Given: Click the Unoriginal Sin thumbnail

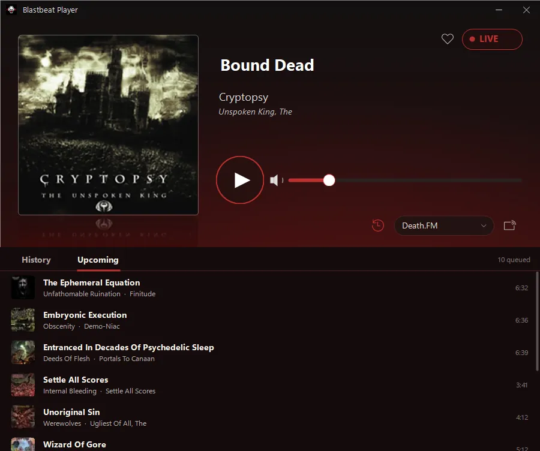Looking at the screenshot, I should (23, 417).
